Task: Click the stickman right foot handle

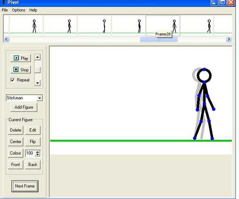Action: click(212, 138)
